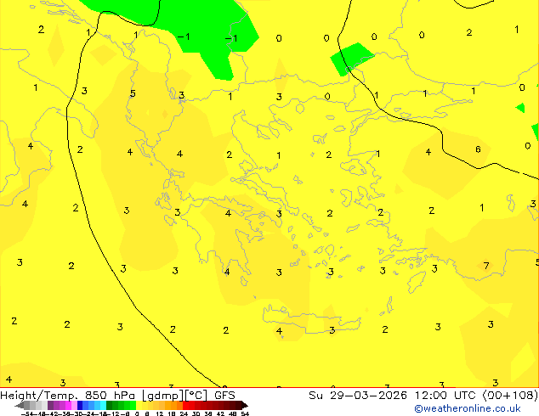This screenshot has width=539, height=416.
Task: Pick the yellow legend swatch above label 0
Action: coord(139,405)
